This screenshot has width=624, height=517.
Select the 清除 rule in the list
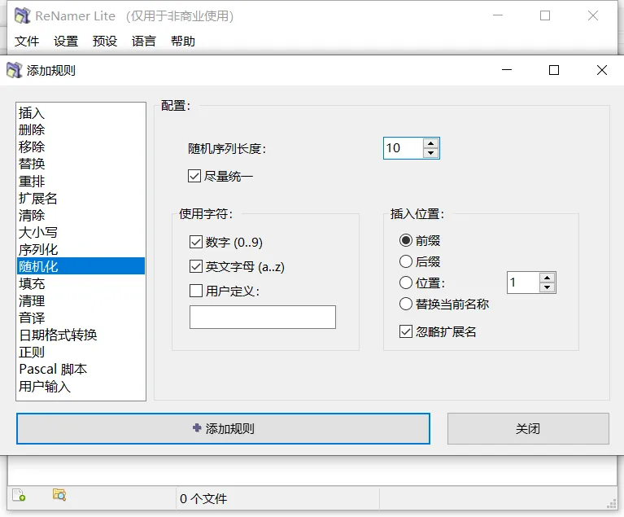pos(81,215)
